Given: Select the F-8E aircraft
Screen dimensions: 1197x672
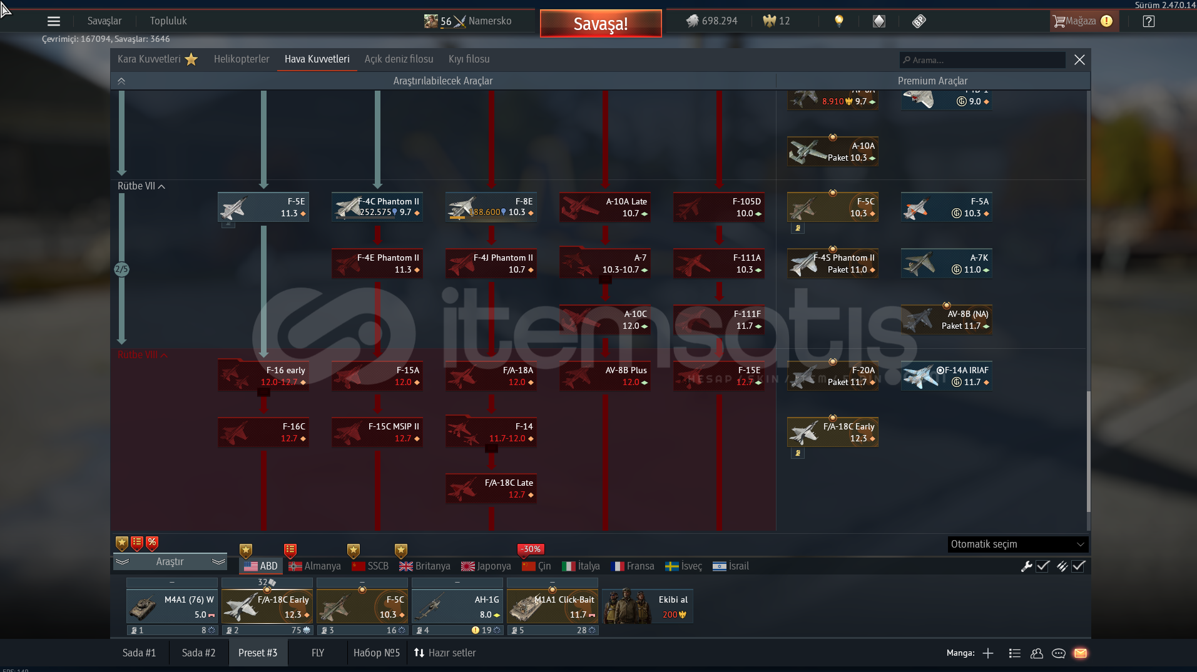Looking at the screenshot, I should (491, 207).
